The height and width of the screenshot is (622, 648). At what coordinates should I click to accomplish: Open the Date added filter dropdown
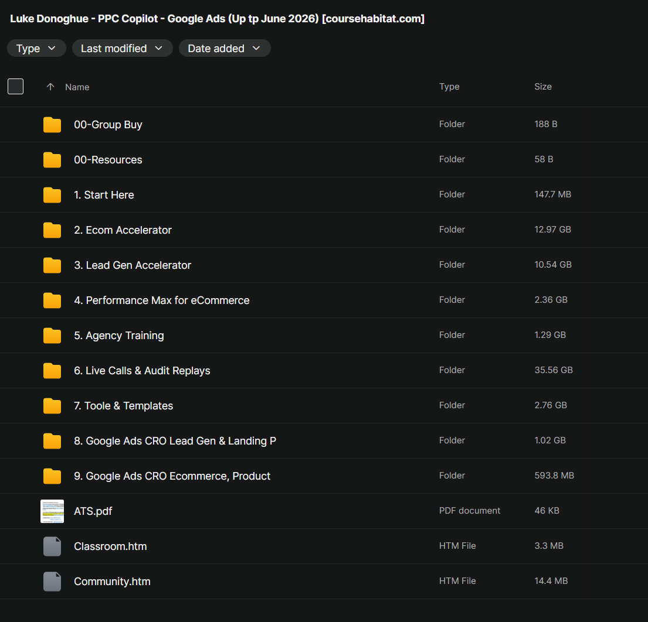click(225, 48)
